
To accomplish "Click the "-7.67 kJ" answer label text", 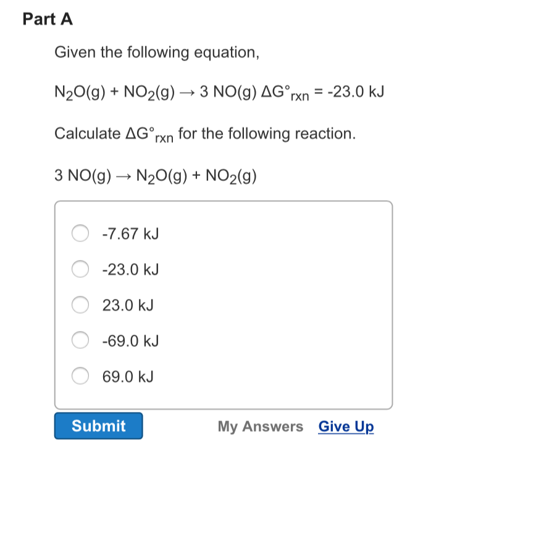I will pyautogui.click(x=130, y=234).
